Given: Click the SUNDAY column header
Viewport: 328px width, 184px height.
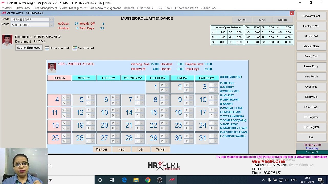Looking at the screenshot, I should pos(59,78).
